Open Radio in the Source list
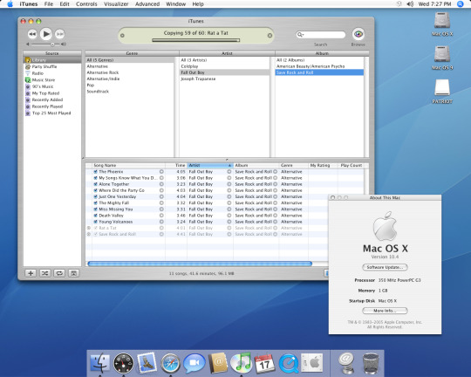The width and height of the screenshot is (471, 377). [x=52, y=73]
